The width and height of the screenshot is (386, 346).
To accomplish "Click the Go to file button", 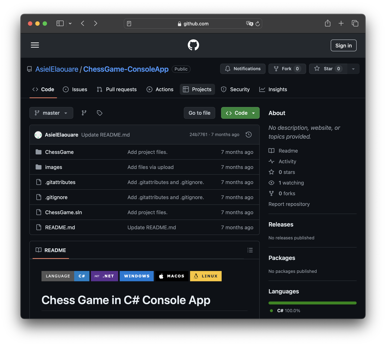I will pos(199,113).
